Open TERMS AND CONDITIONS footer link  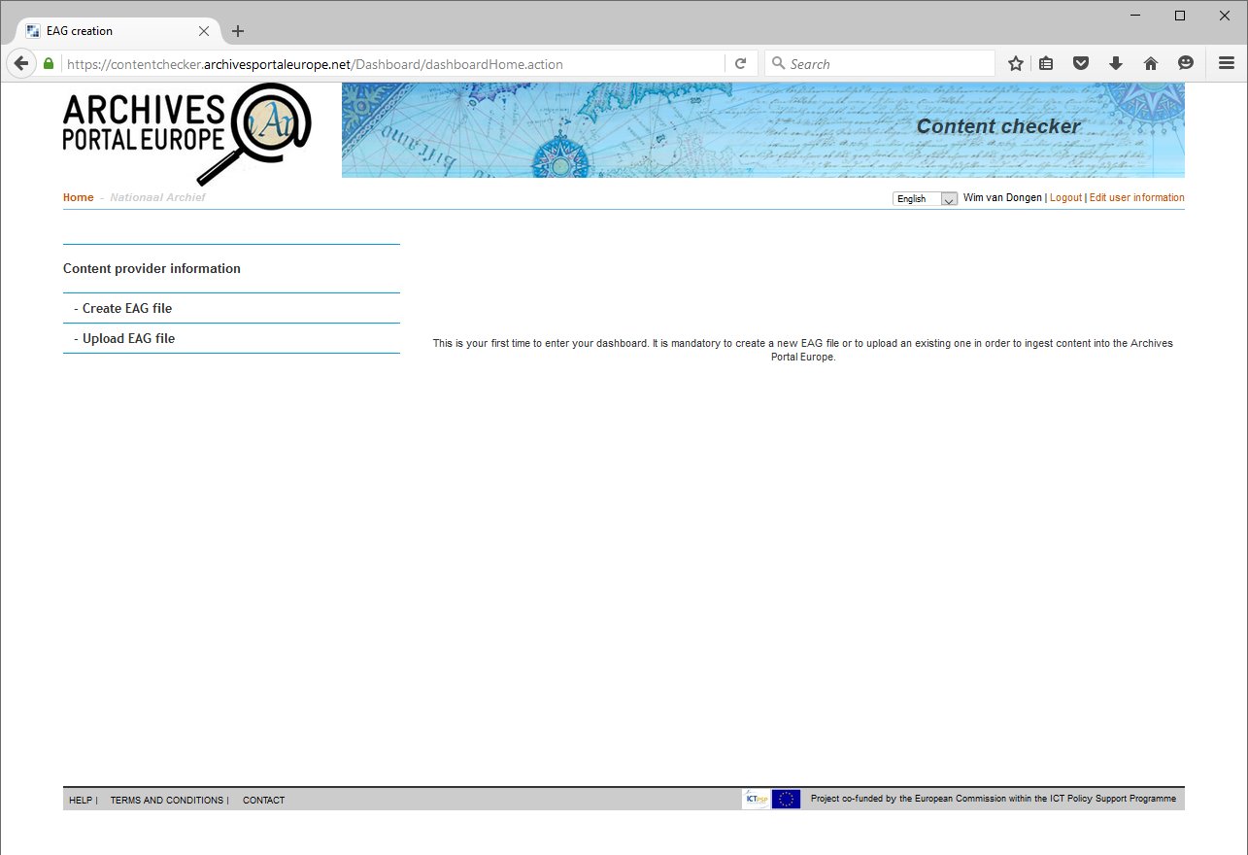tap(167, 801)
